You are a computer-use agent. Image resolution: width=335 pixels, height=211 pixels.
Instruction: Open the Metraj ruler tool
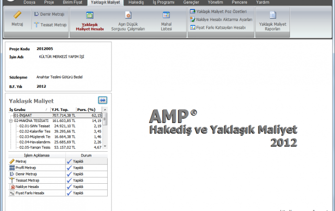click(17, 19)
